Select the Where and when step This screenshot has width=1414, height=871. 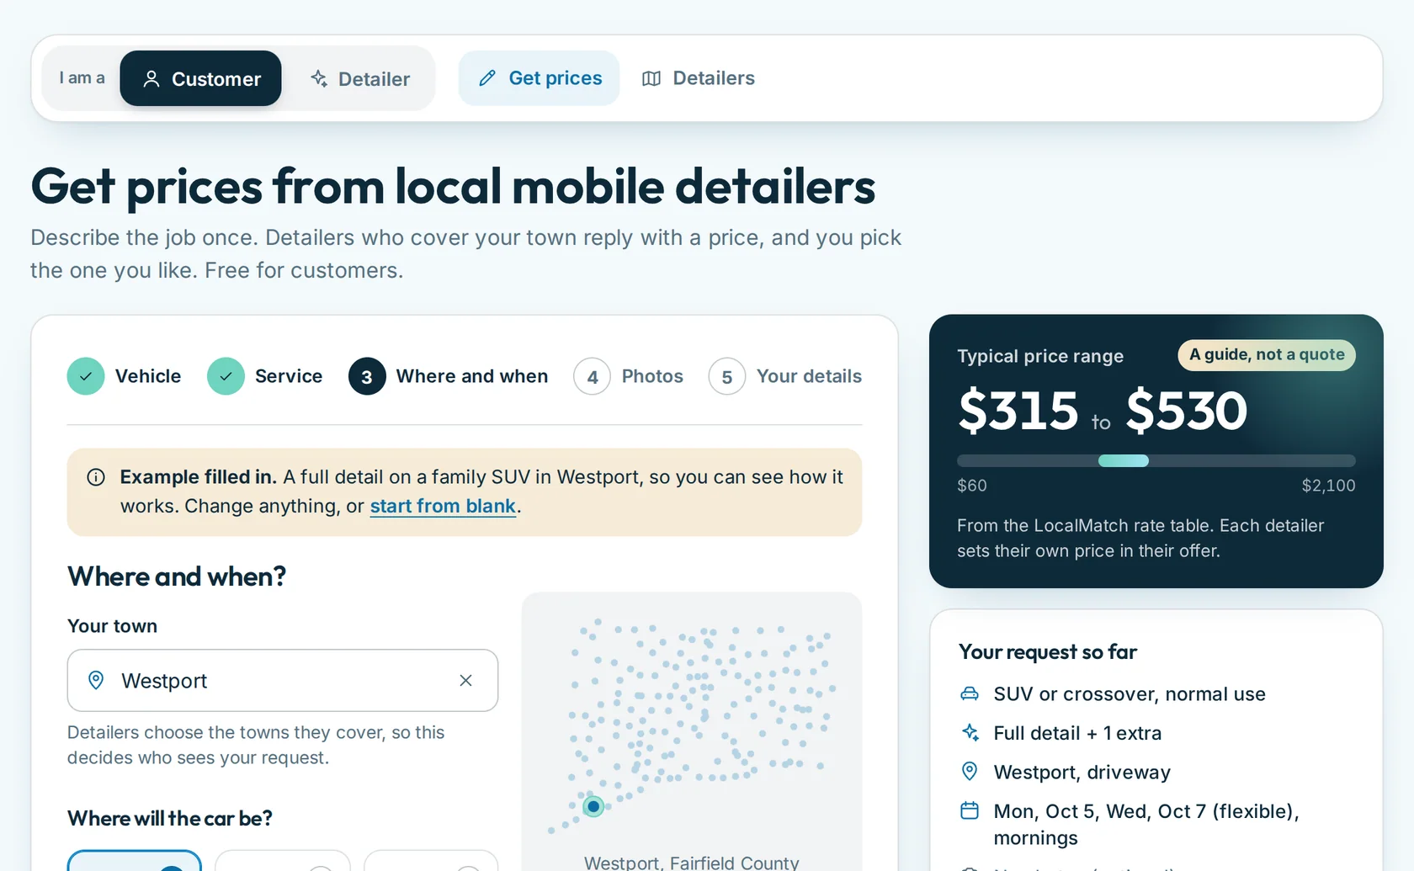pyautogui.click(x=449, y=376)
